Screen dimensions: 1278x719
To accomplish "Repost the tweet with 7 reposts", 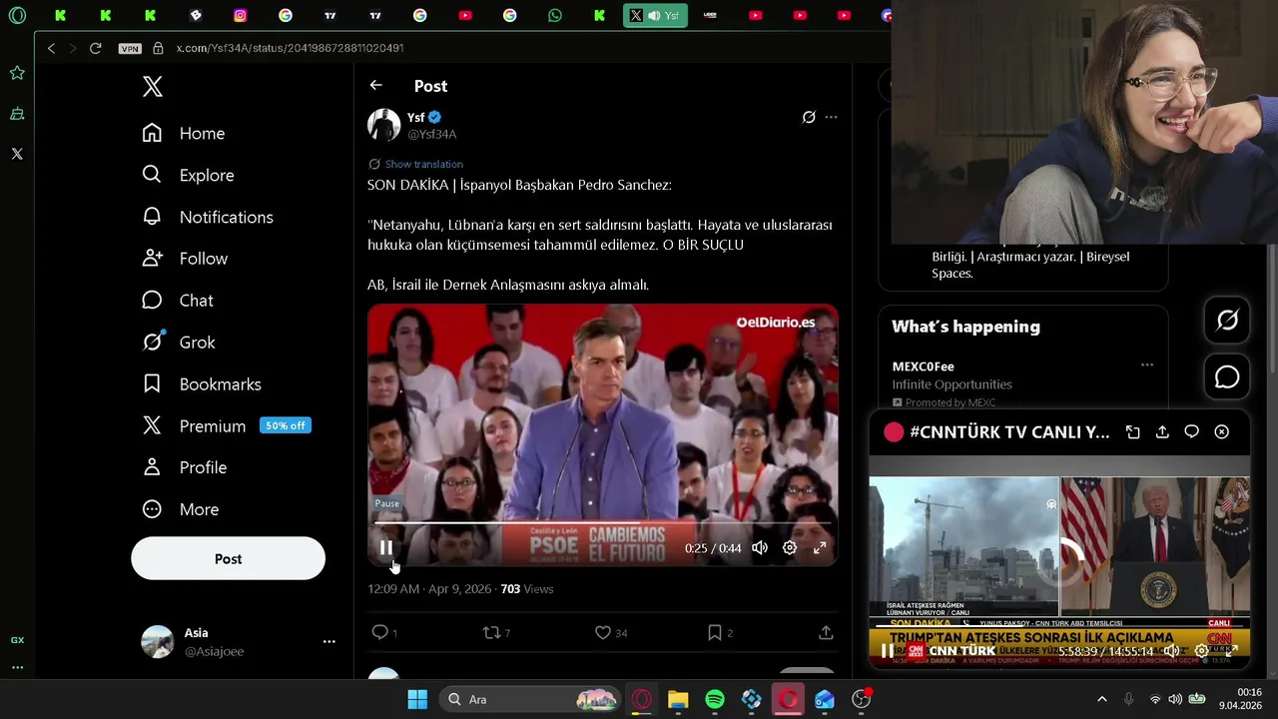I will click(x=491, y=632).
